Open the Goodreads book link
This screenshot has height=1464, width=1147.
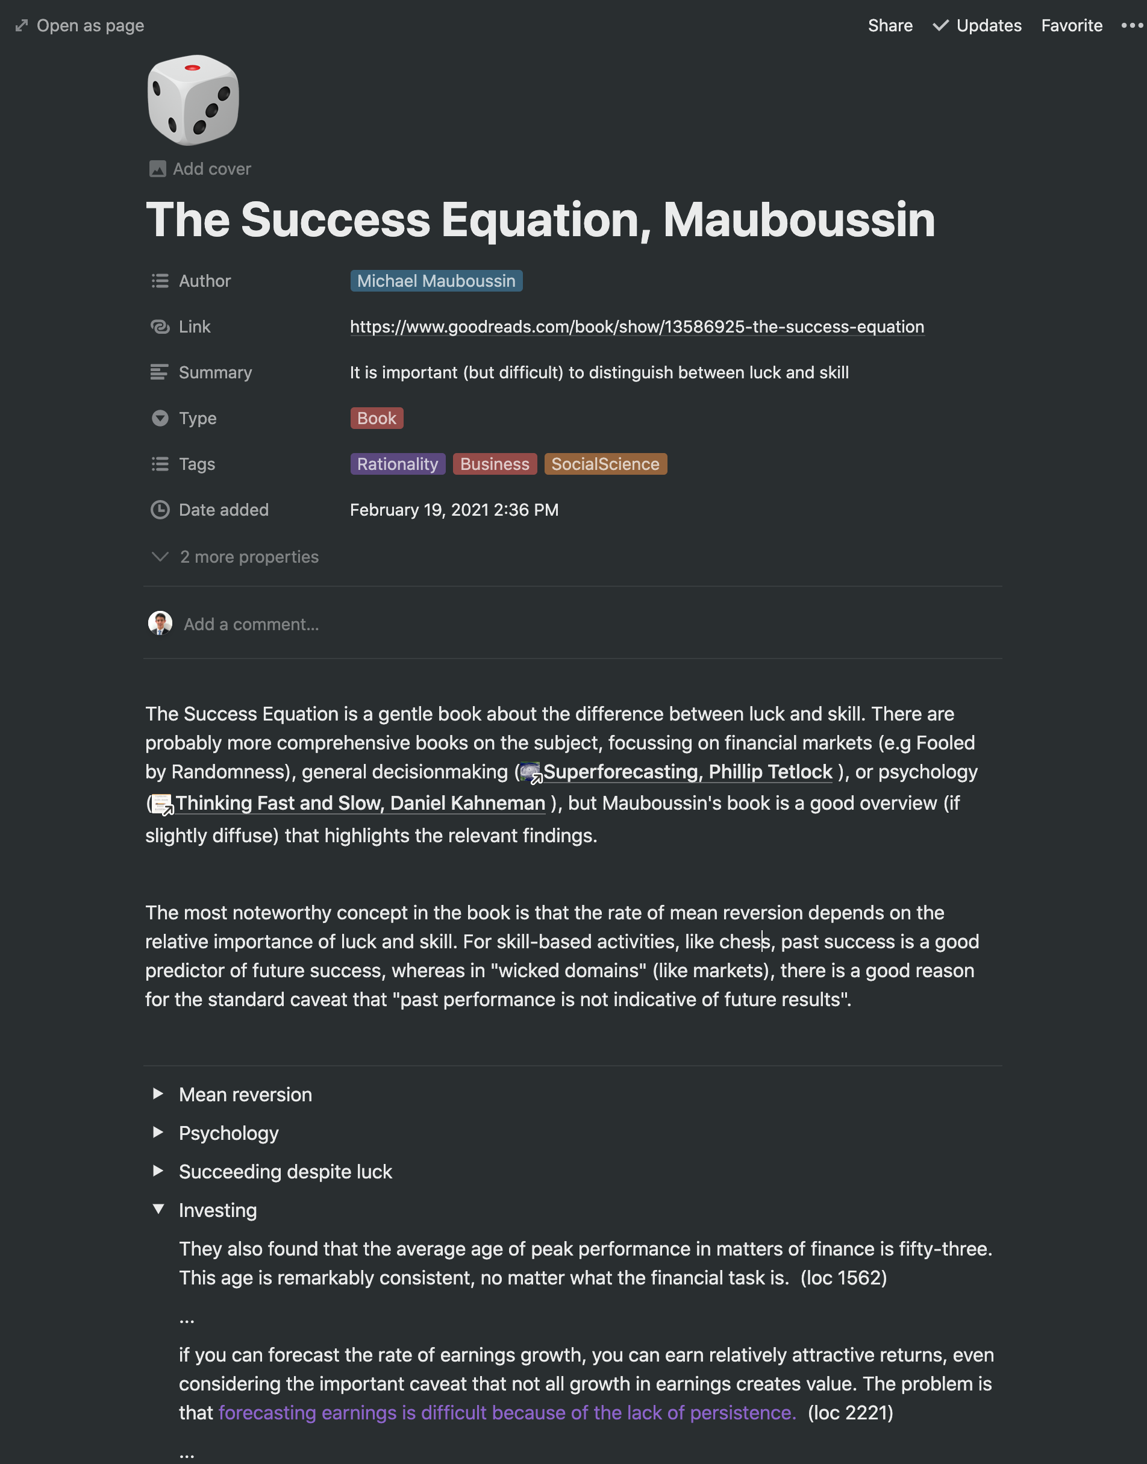click(x=637, y=327)
